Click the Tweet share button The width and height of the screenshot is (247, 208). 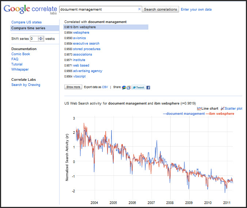(138, 87)
